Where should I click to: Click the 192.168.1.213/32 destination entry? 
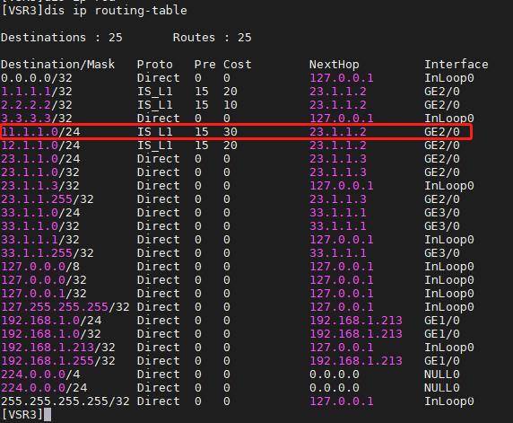tap(58, 348)
